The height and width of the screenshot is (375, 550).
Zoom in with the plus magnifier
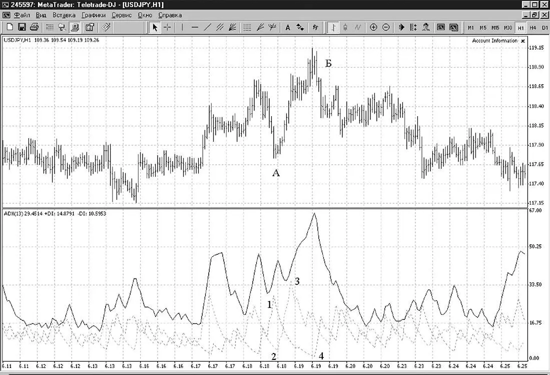[x=373, y=27]
